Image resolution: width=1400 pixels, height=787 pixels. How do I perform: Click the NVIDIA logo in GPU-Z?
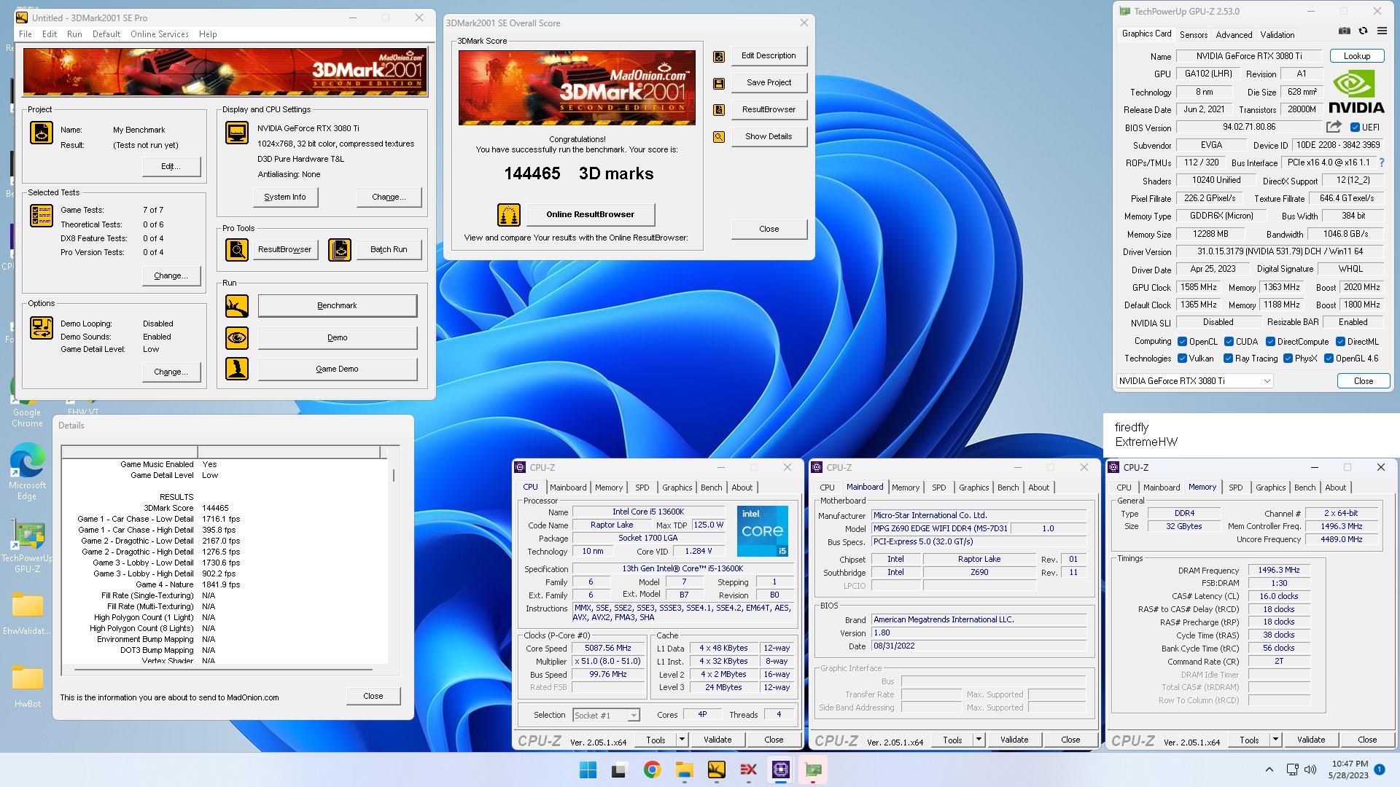click(x=1356, y=93)
